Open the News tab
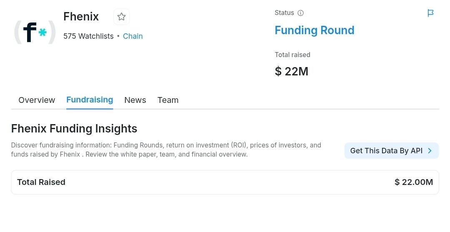The width and height of the screenshot is (450, 232). point(135,100)
